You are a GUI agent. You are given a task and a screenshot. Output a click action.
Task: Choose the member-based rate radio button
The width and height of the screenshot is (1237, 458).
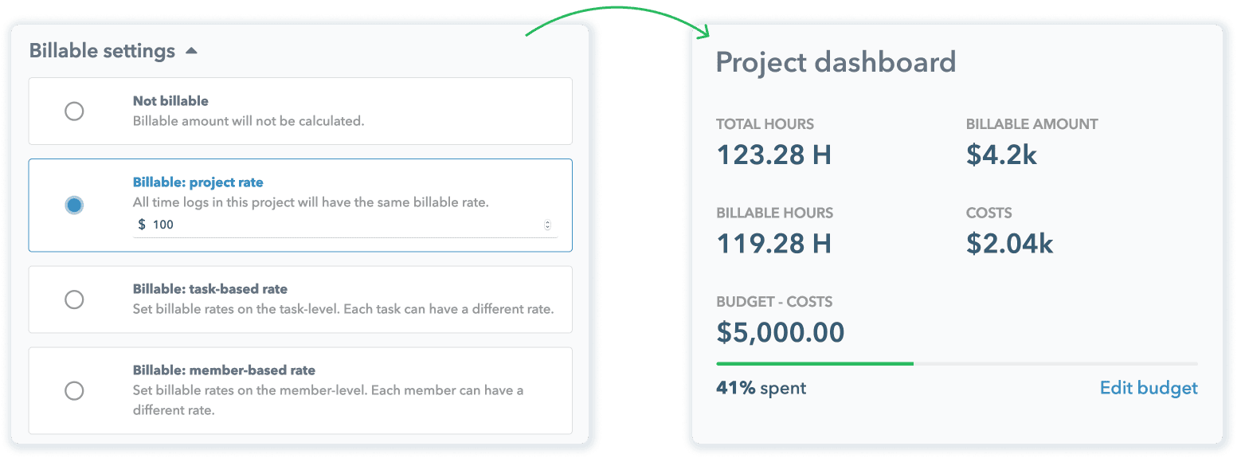click(74, 390)
